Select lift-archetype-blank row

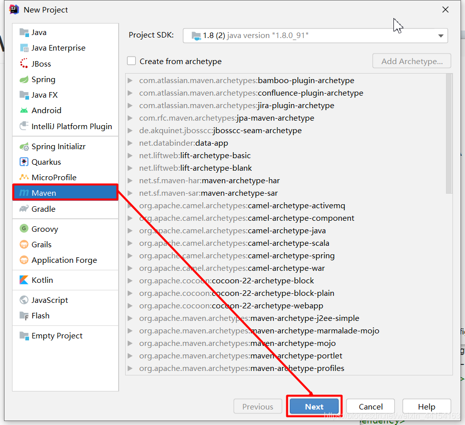[x=286, y=168]
